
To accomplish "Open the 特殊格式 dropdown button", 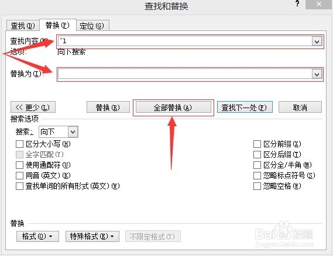I will point(92,236).
